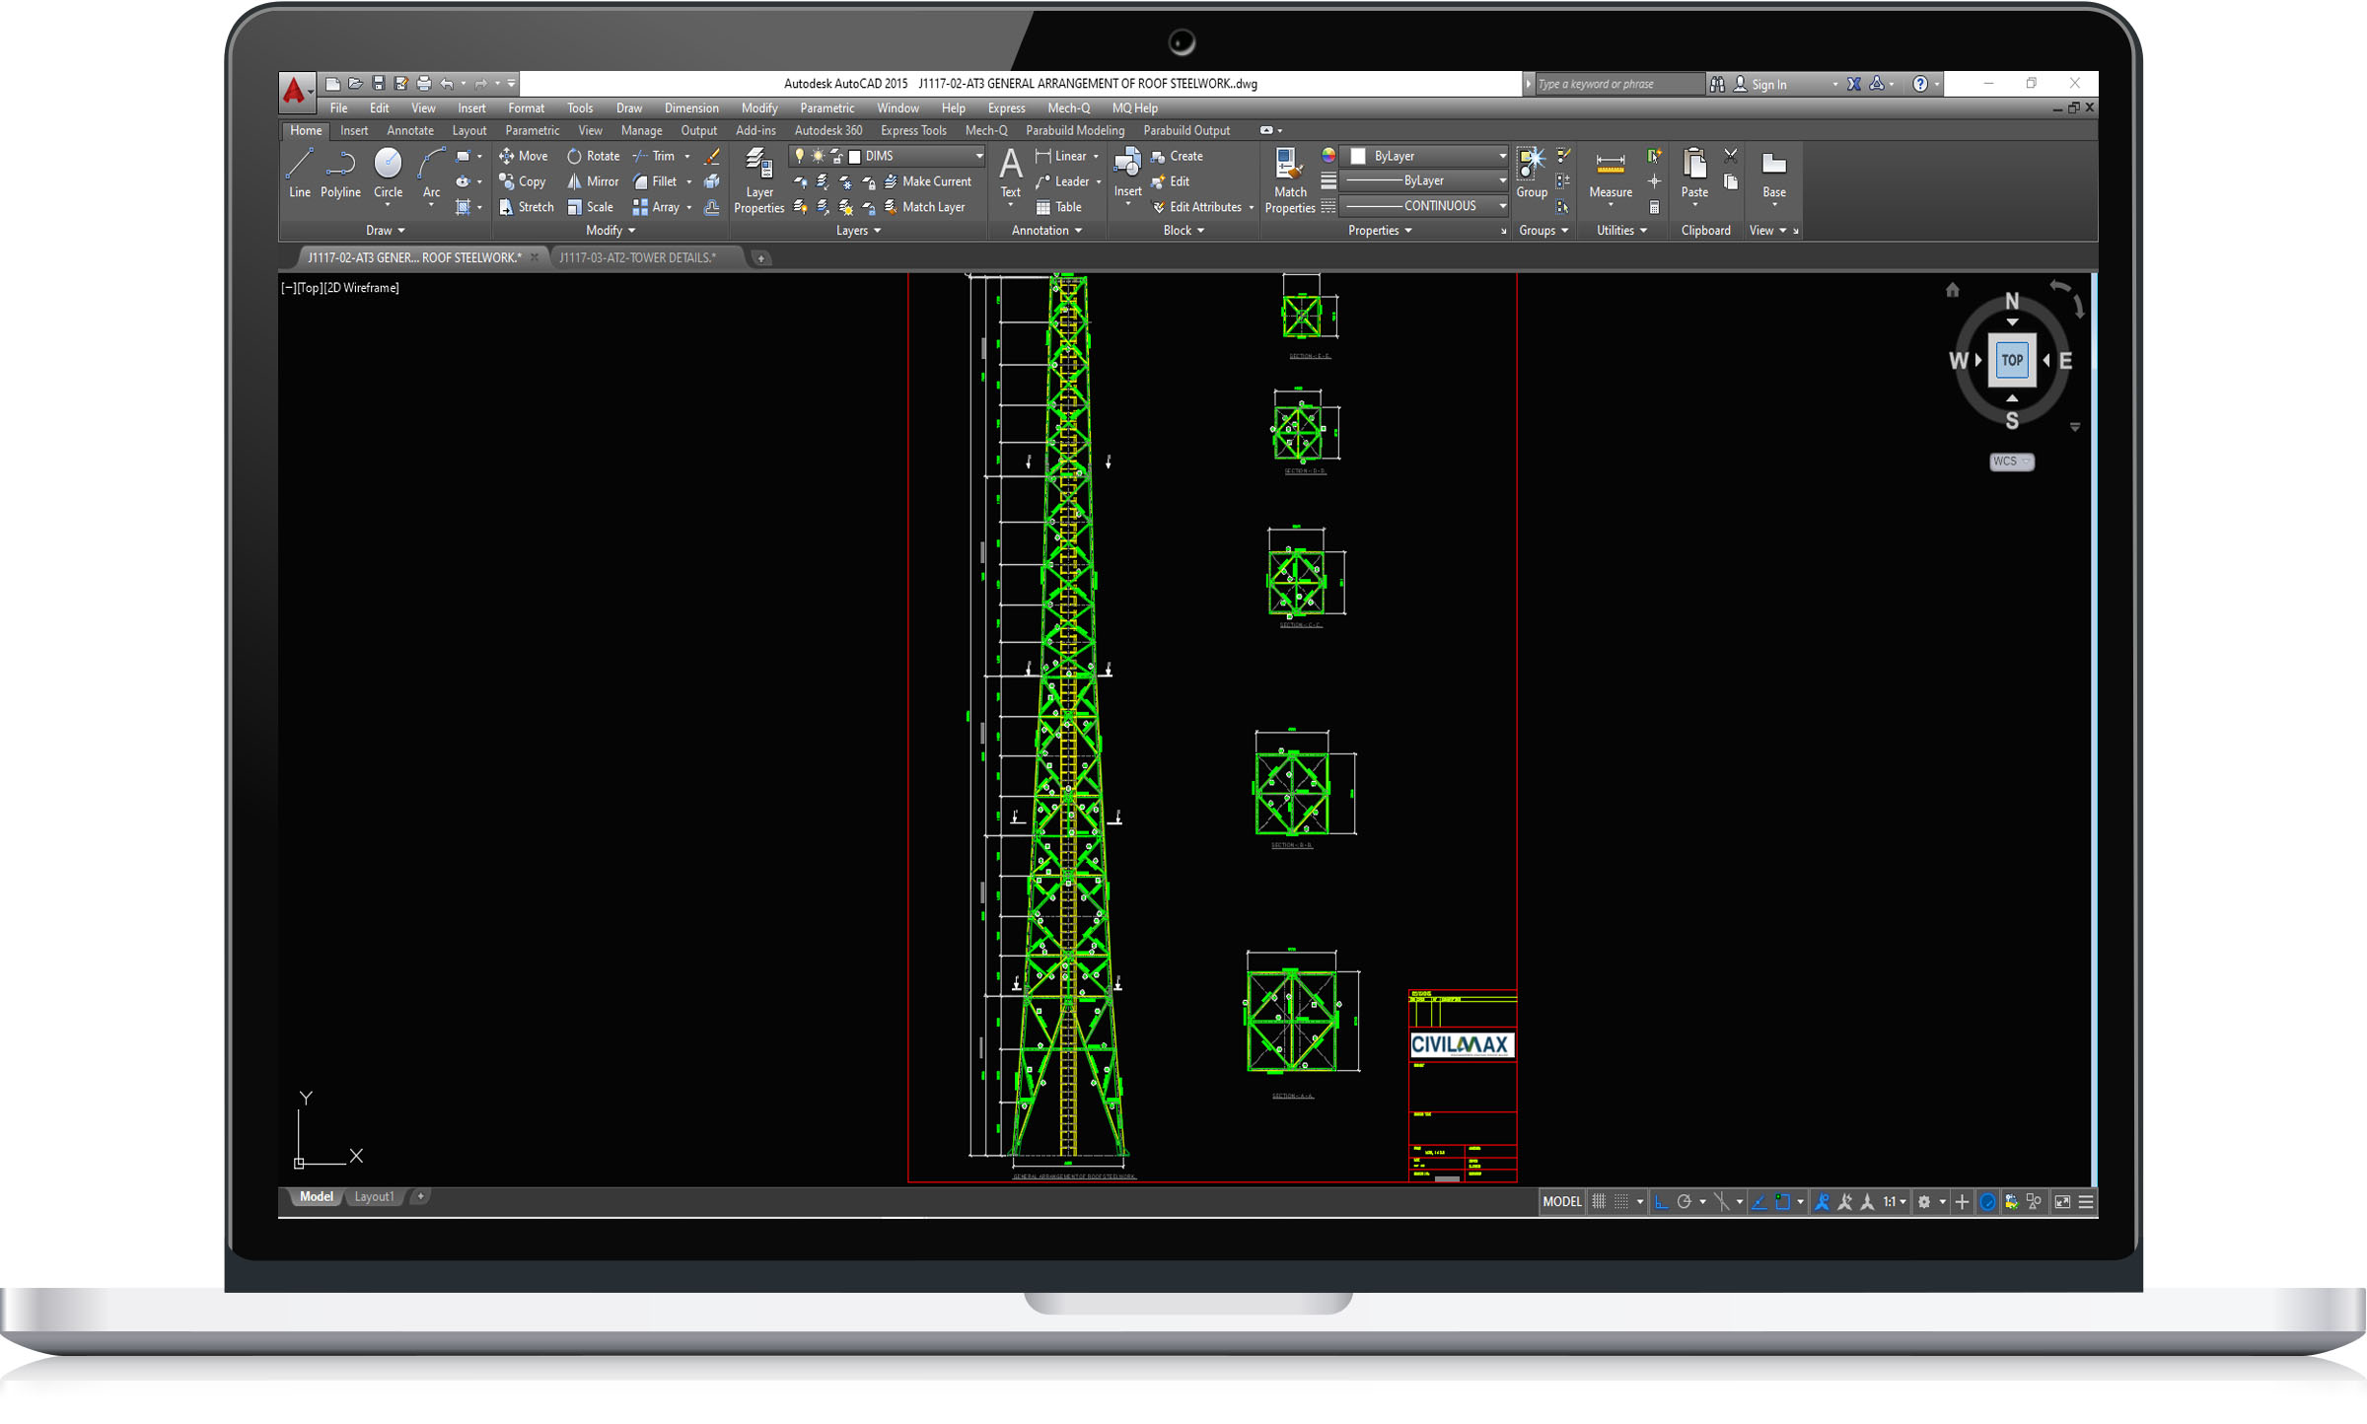Switch to J1117-03-AT2-TOWER DETAILS drawing tab
The height and width of the screenshot is (1424, 2367).
click(638, 257)
